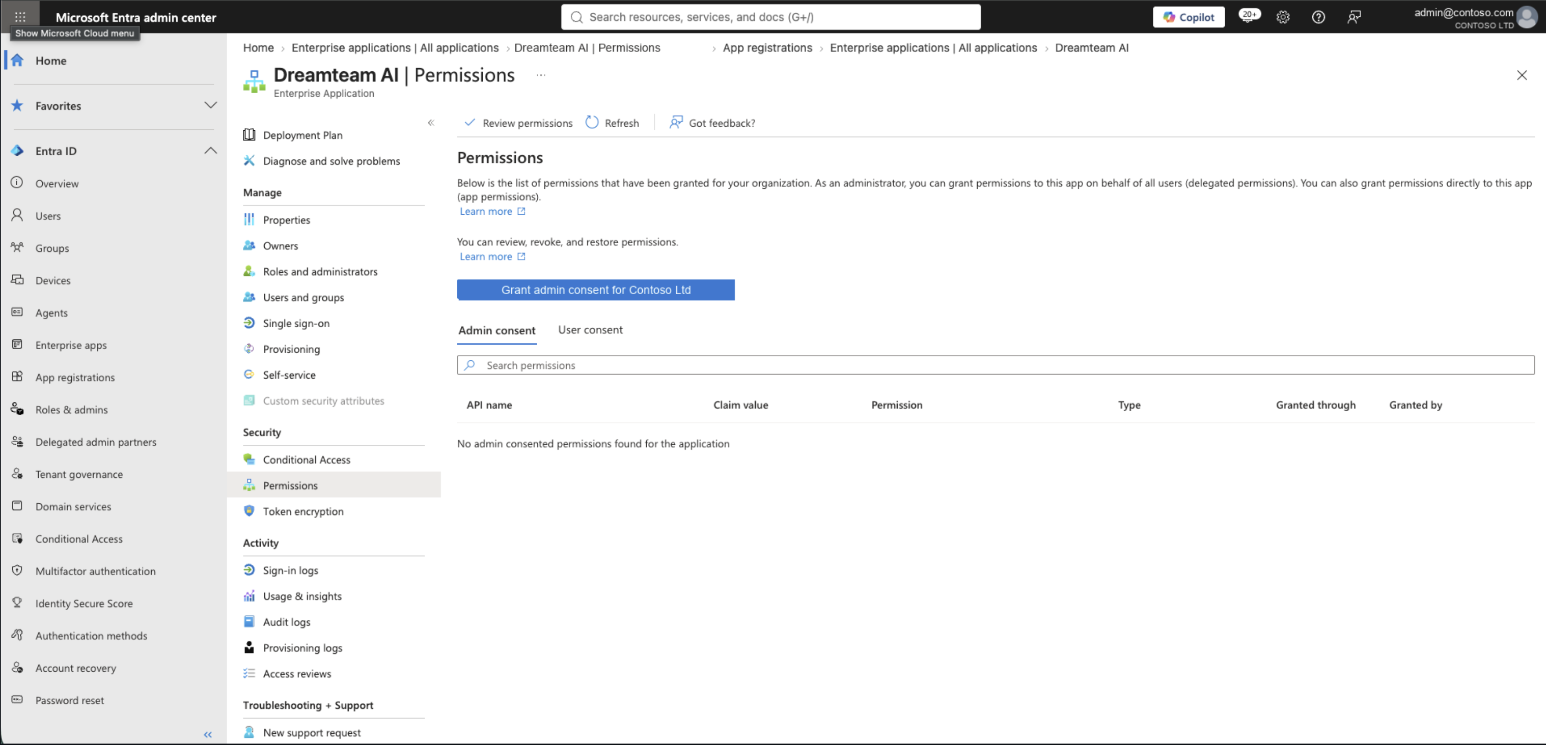Collapse the left navigation sidebar at the bottom
This screenshot has width=1546, height=745.
pyautogui.click(x=208, y=734)
